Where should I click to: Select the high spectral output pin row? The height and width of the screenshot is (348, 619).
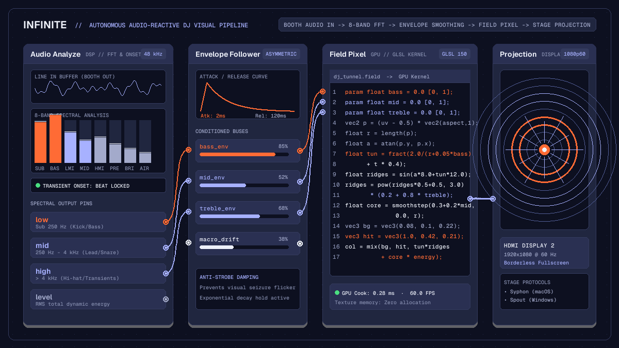point(98,273)
